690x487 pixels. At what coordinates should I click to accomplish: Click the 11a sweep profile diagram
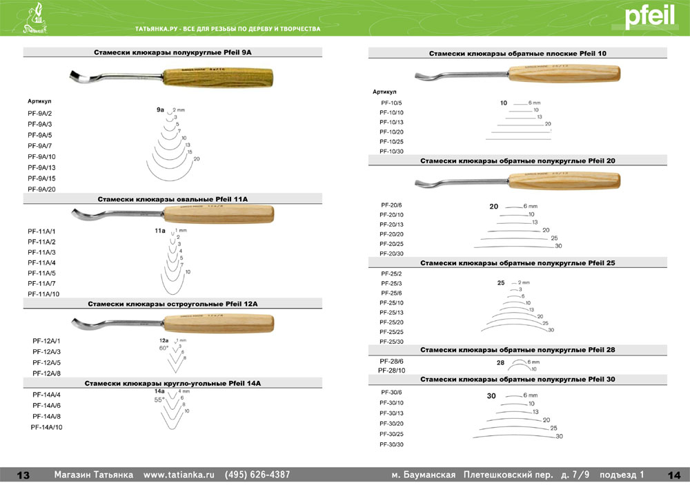point(172,261)
